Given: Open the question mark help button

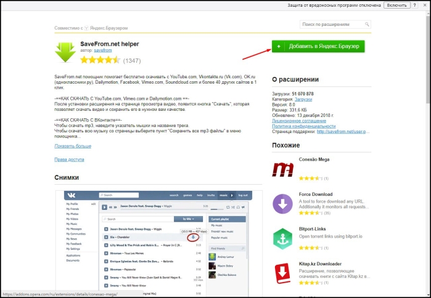Looking at the screenshot, I should pos(414,5).
